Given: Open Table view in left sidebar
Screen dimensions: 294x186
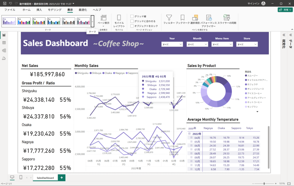Looking at the screenshot, I should click(4, 43).
